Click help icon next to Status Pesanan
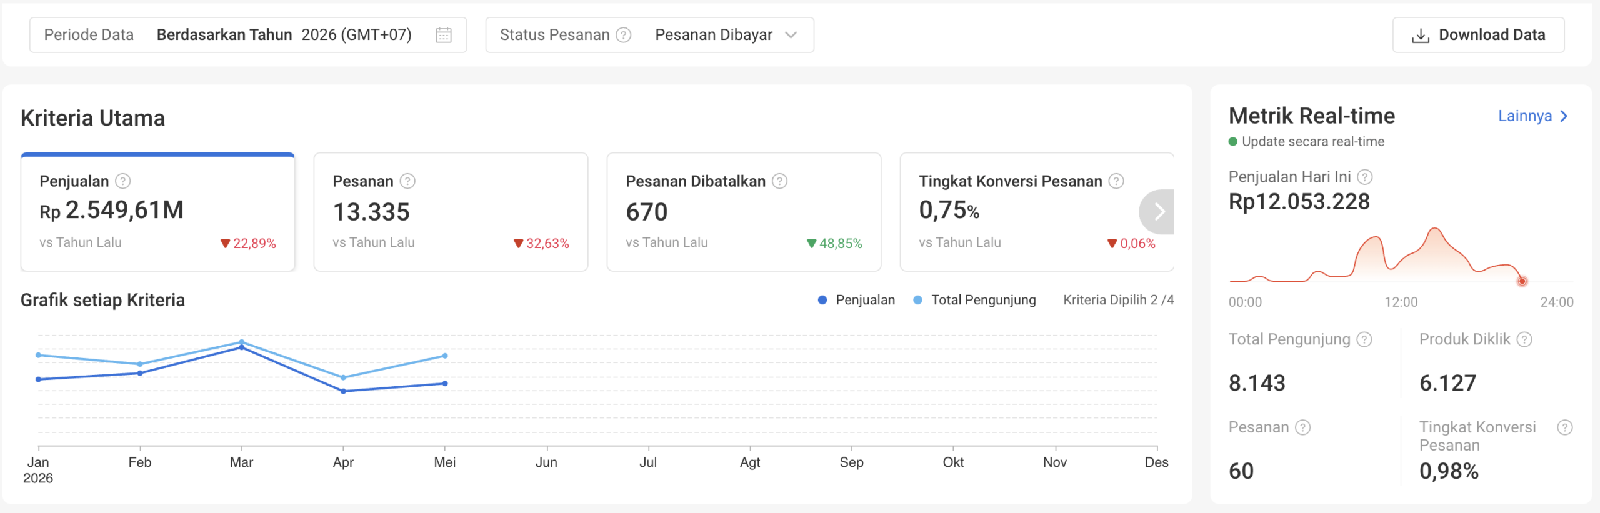Viewport: 1600px width, 513px height. point(624,35)
